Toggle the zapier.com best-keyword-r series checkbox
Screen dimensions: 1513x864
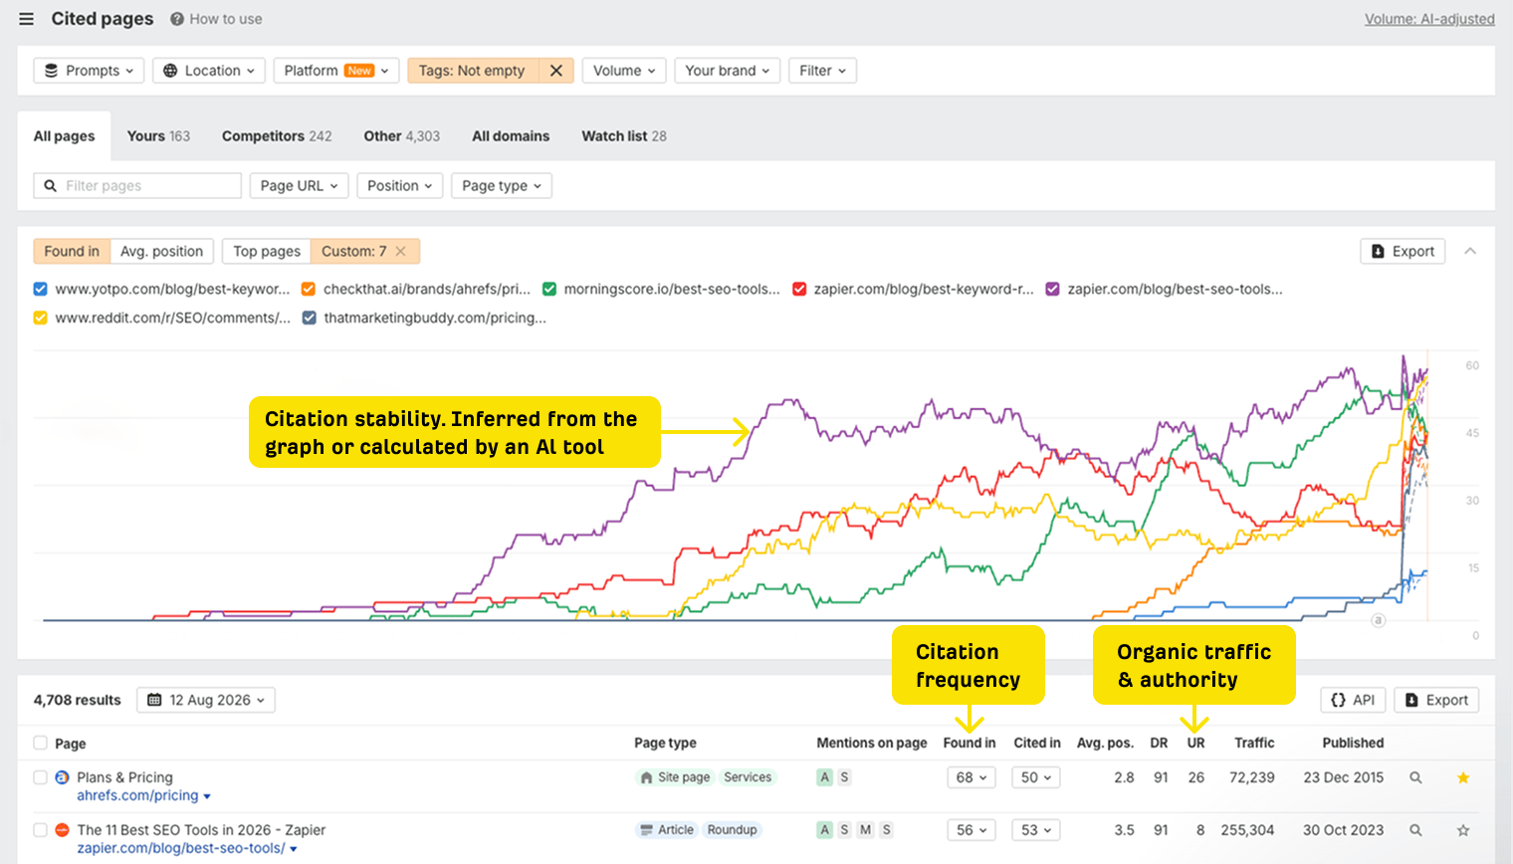pos(799,289)
